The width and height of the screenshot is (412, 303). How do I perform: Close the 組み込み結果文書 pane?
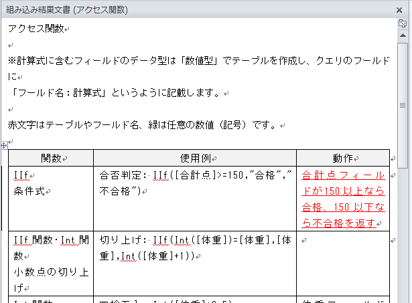click(x=399, y=10)
